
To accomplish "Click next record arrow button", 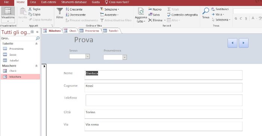I will (x=243, y=43).
